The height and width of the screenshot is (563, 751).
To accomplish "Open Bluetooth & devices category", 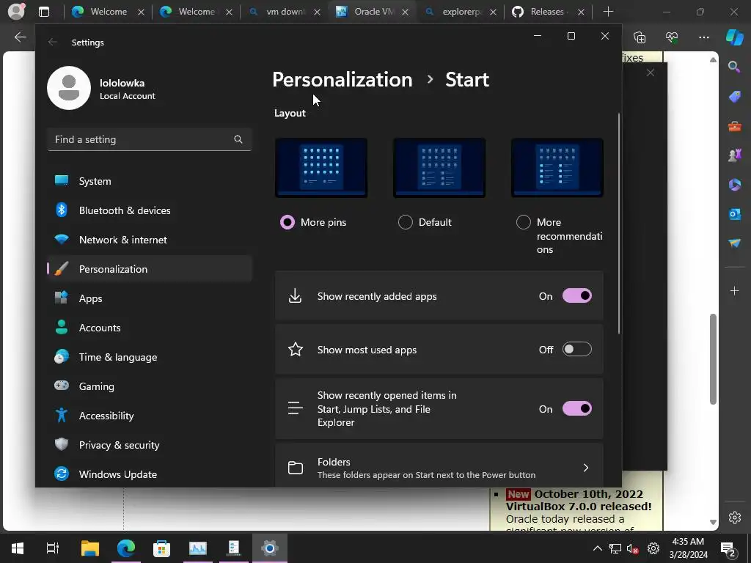I will click(149, 210).
